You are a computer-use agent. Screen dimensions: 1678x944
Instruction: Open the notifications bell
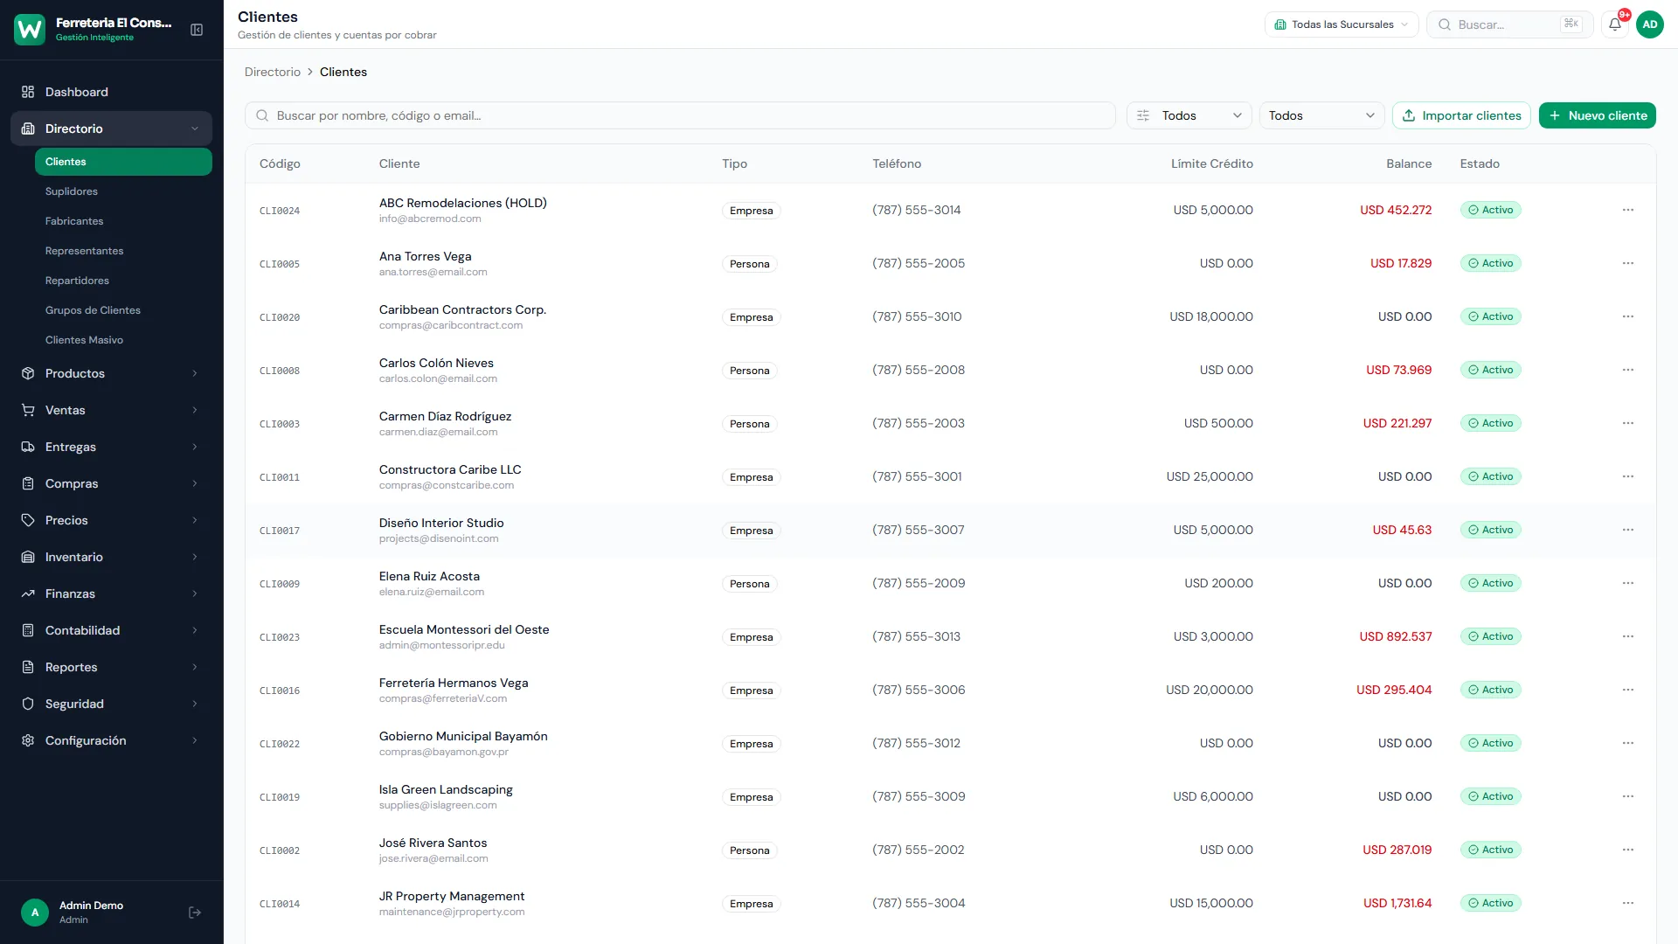pos(1615,24)
